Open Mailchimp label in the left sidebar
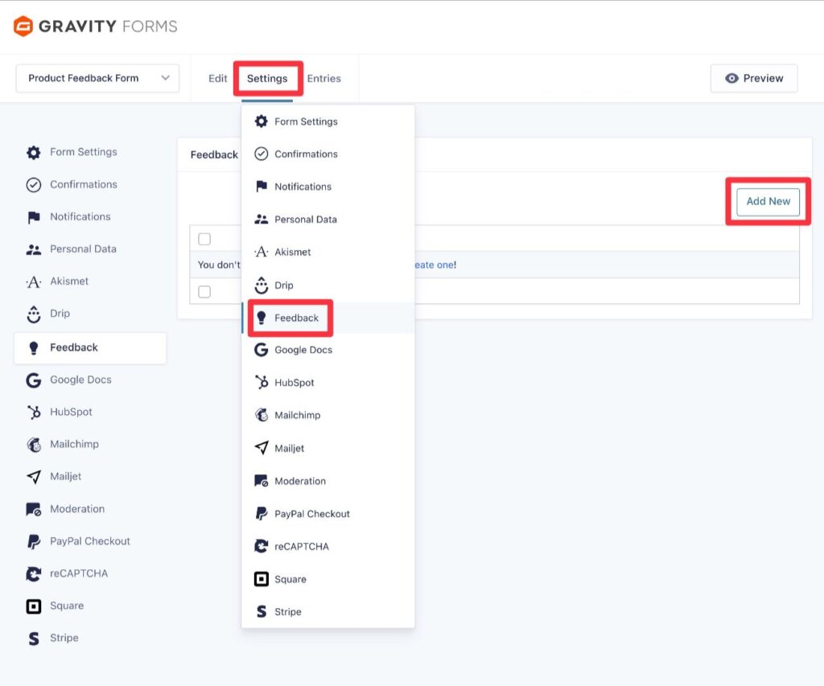 pyautogui.click(x=75, y=445)
